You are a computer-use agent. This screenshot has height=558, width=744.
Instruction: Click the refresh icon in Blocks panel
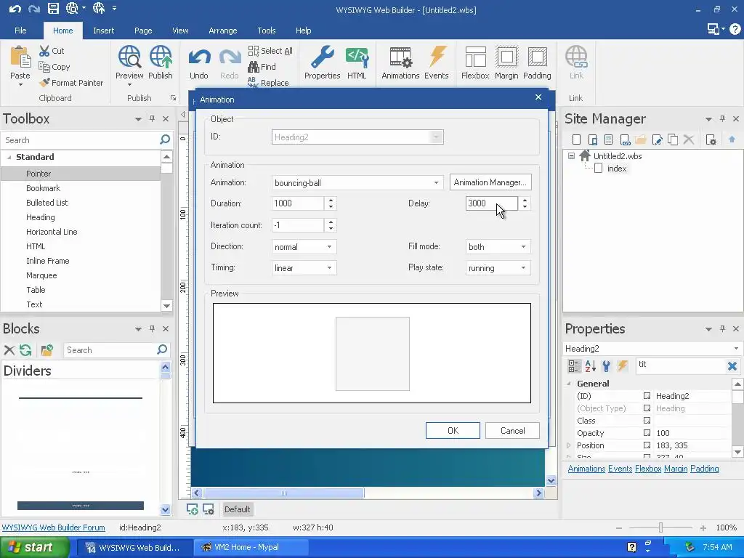25,350
